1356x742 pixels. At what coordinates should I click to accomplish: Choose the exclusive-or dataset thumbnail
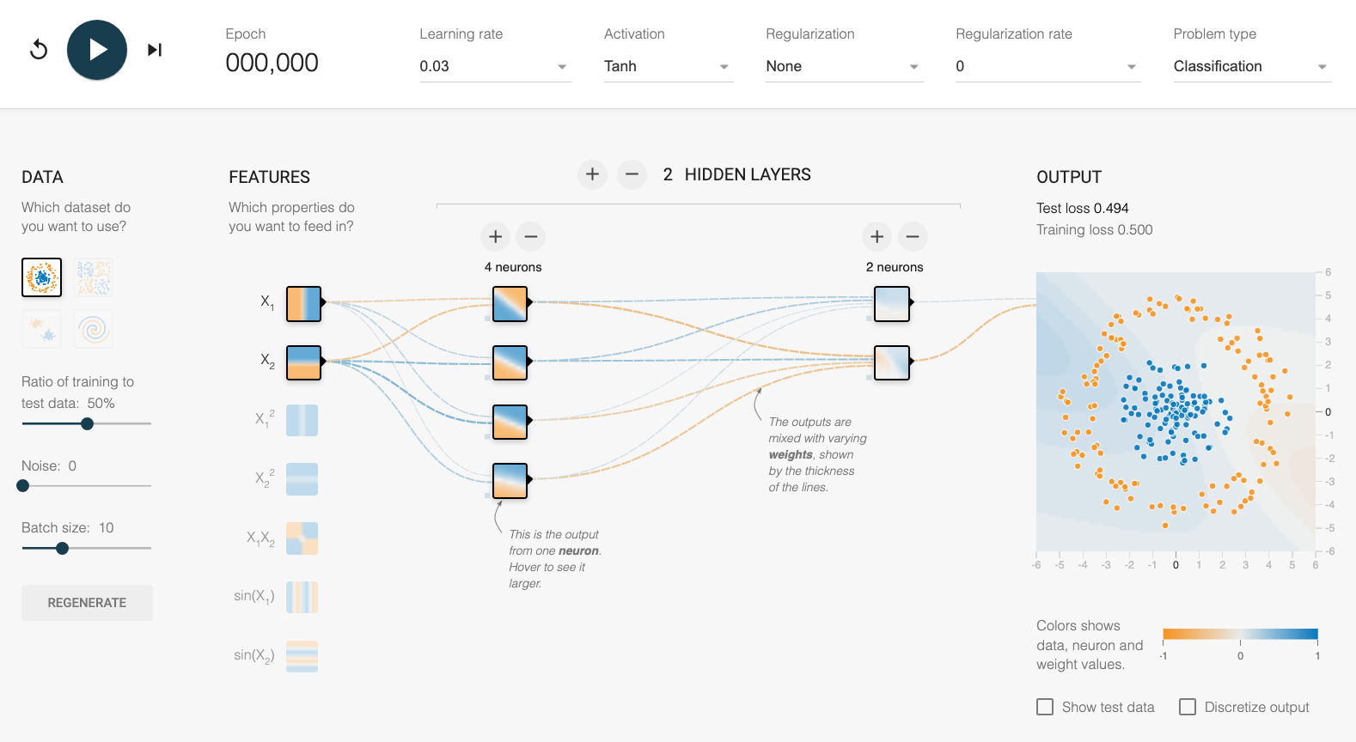click(93, 277)
